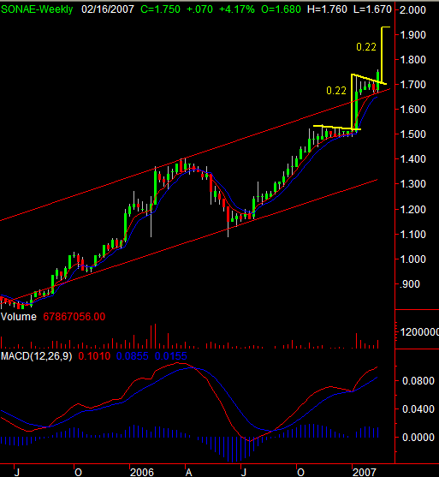Click the high value H=1.760

[x=327, y=9]
